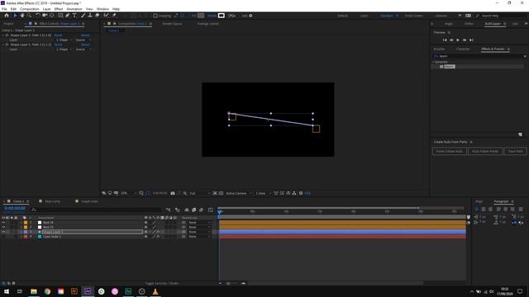Click the Shy layers icon in timeline

pyautogui.click(x=187, y=210)
